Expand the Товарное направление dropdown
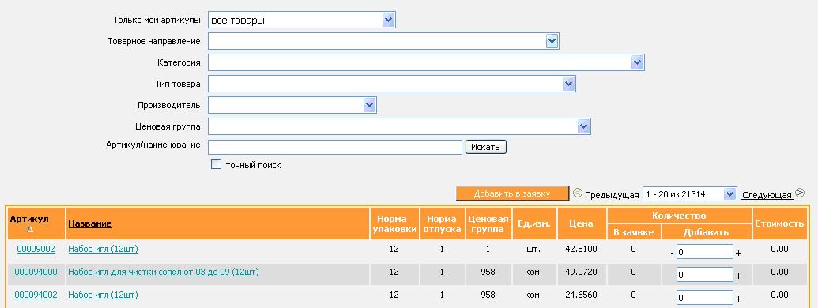Viewport: 818px width, 308px height. [383, 41]
